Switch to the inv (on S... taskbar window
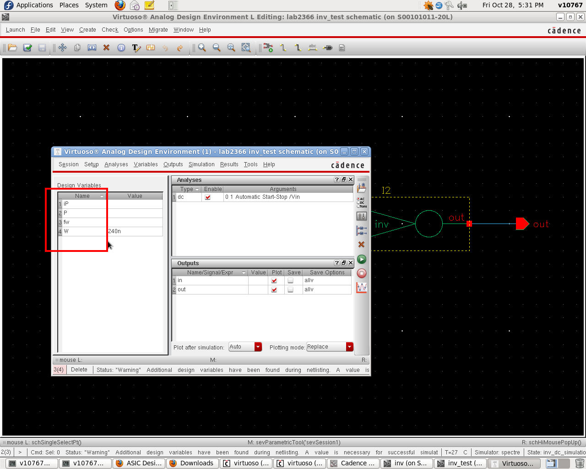The height and width of the screenshot is (469, 586). [x=406, y=464]
